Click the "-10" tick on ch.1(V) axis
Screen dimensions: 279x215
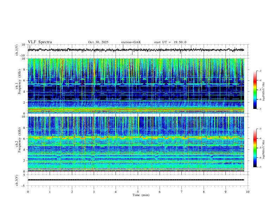click(23, 56)
